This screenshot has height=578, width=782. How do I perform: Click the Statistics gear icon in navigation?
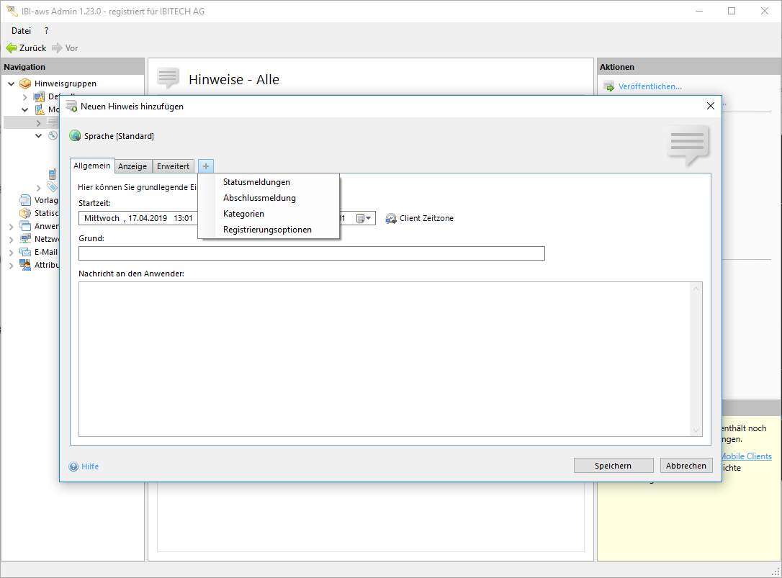click(x=26, y=213)
